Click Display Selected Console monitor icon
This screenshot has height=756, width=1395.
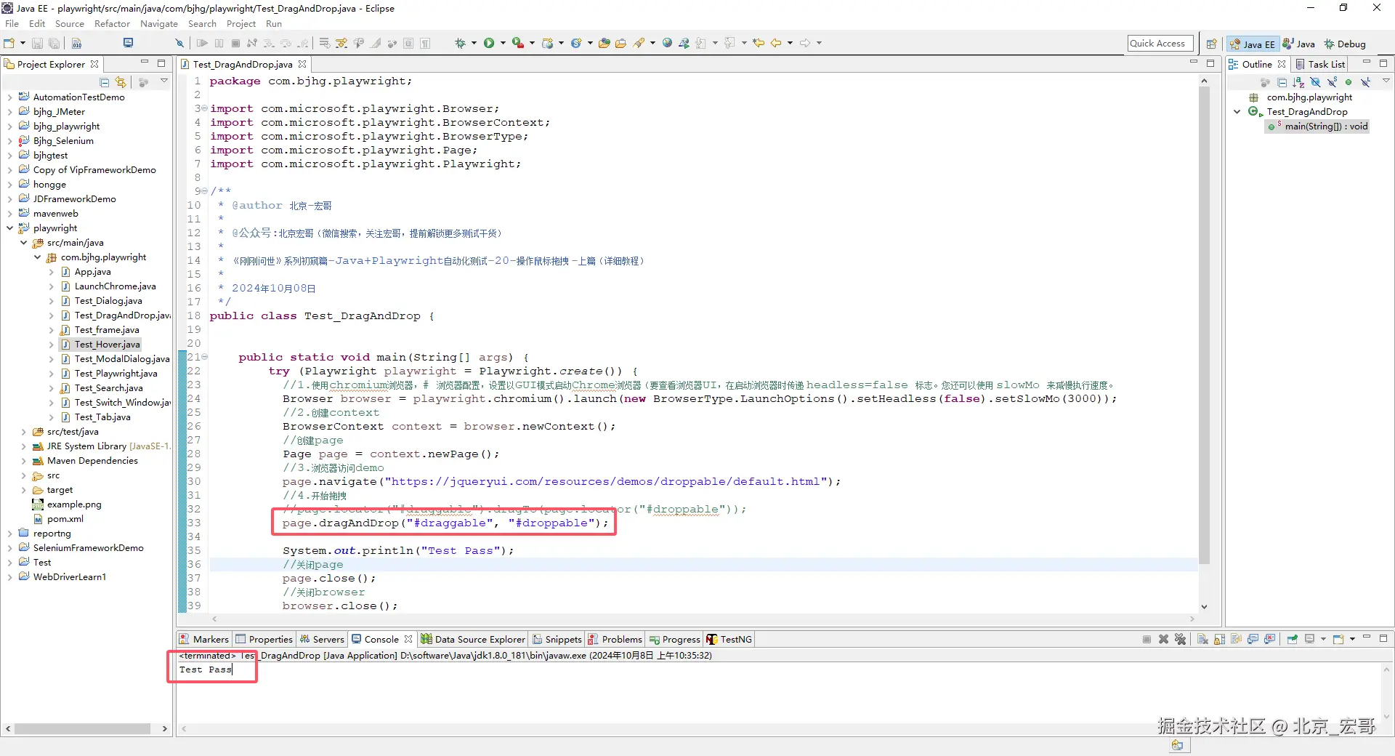[x=1309, y=639]
